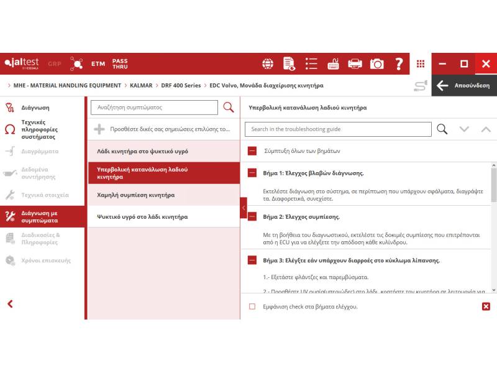Image resolution: width=497 pixels, height=373 pixels.
Task: Jump to next search result arrow
Action: [x=463, y=129]
